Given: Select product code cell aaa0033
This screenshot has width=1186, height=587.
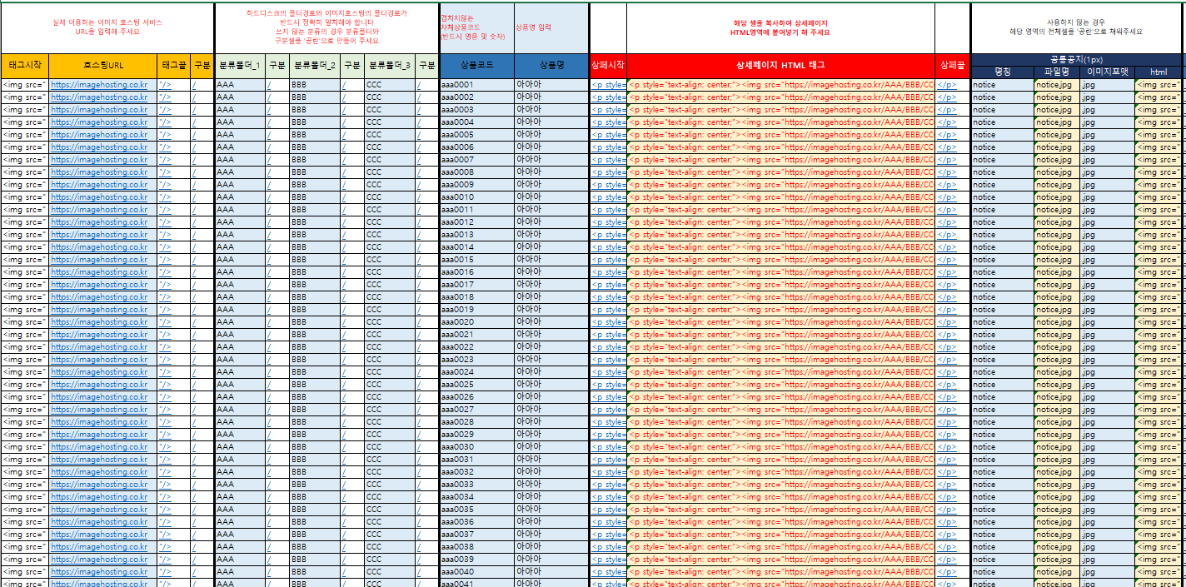Looking at the screenshot, I should coord(477,485).
